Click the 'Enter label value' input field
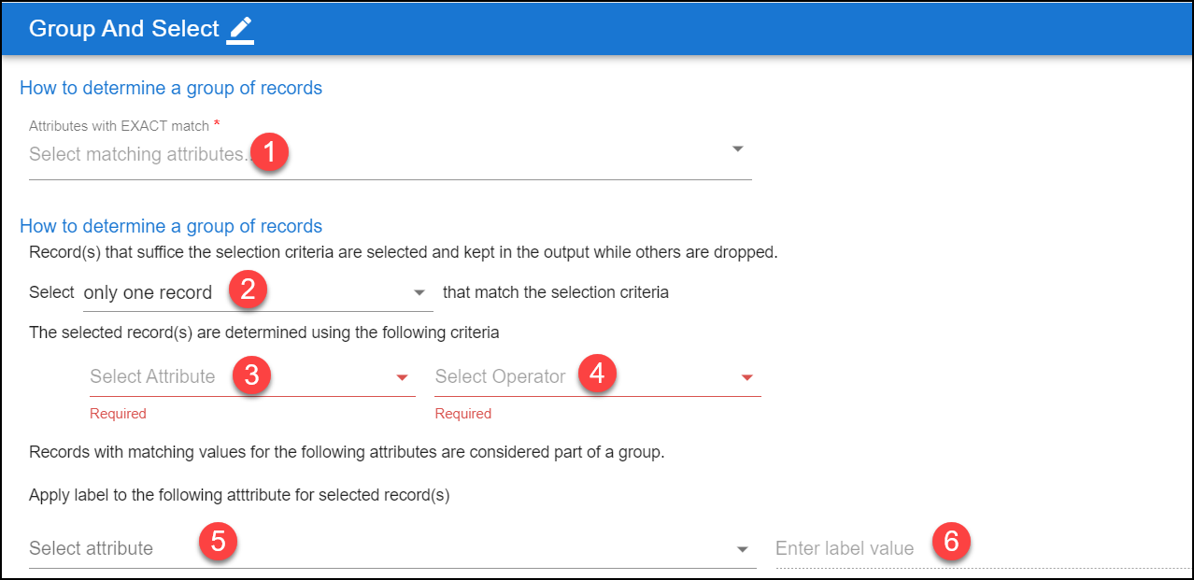This screenshot has height=580, width=1194. pyautogui.click(x=981, y=548)
